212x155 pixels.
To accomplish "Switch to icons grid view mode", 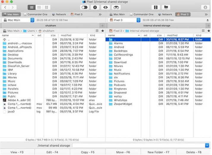I will tap(47, 7).
